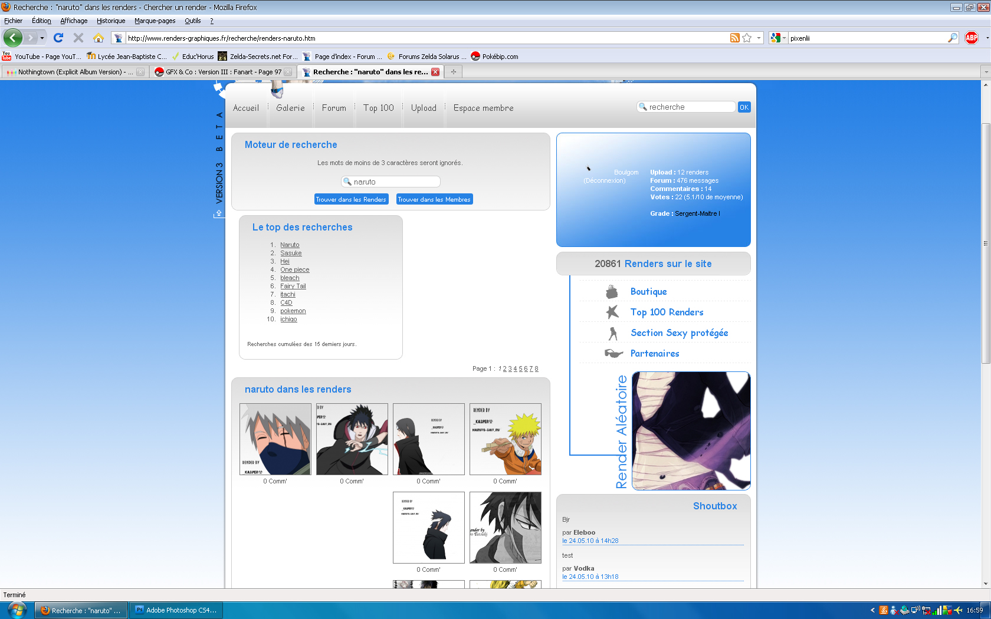Open the Section Sexy protégée link

679,333
